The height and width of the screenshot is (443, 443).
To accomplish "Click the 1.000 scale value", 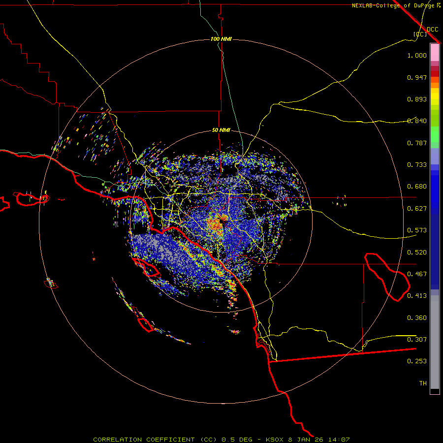I will pos(417,55).
